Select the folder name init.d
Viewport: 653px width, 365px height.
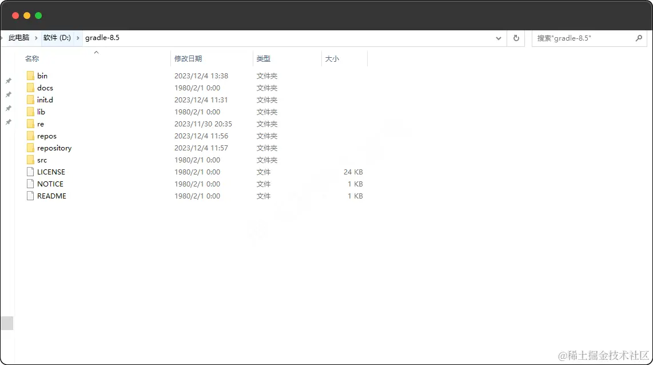45,100
